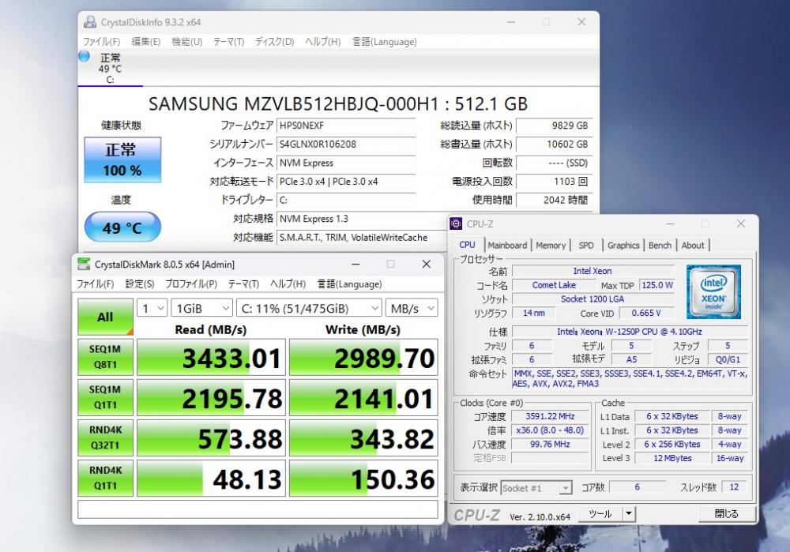Switch to Mainboard tab in CPU-Z
The height and width of the screenshot is (552, 790).
tap(507, 246)
